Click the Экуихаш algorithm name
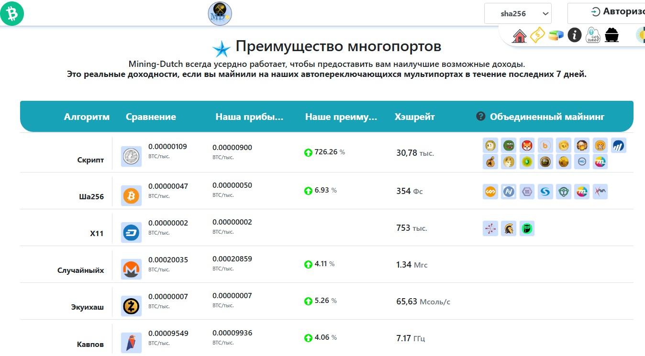645x356 pixels. pyautogui.click(x=87, y=307)
